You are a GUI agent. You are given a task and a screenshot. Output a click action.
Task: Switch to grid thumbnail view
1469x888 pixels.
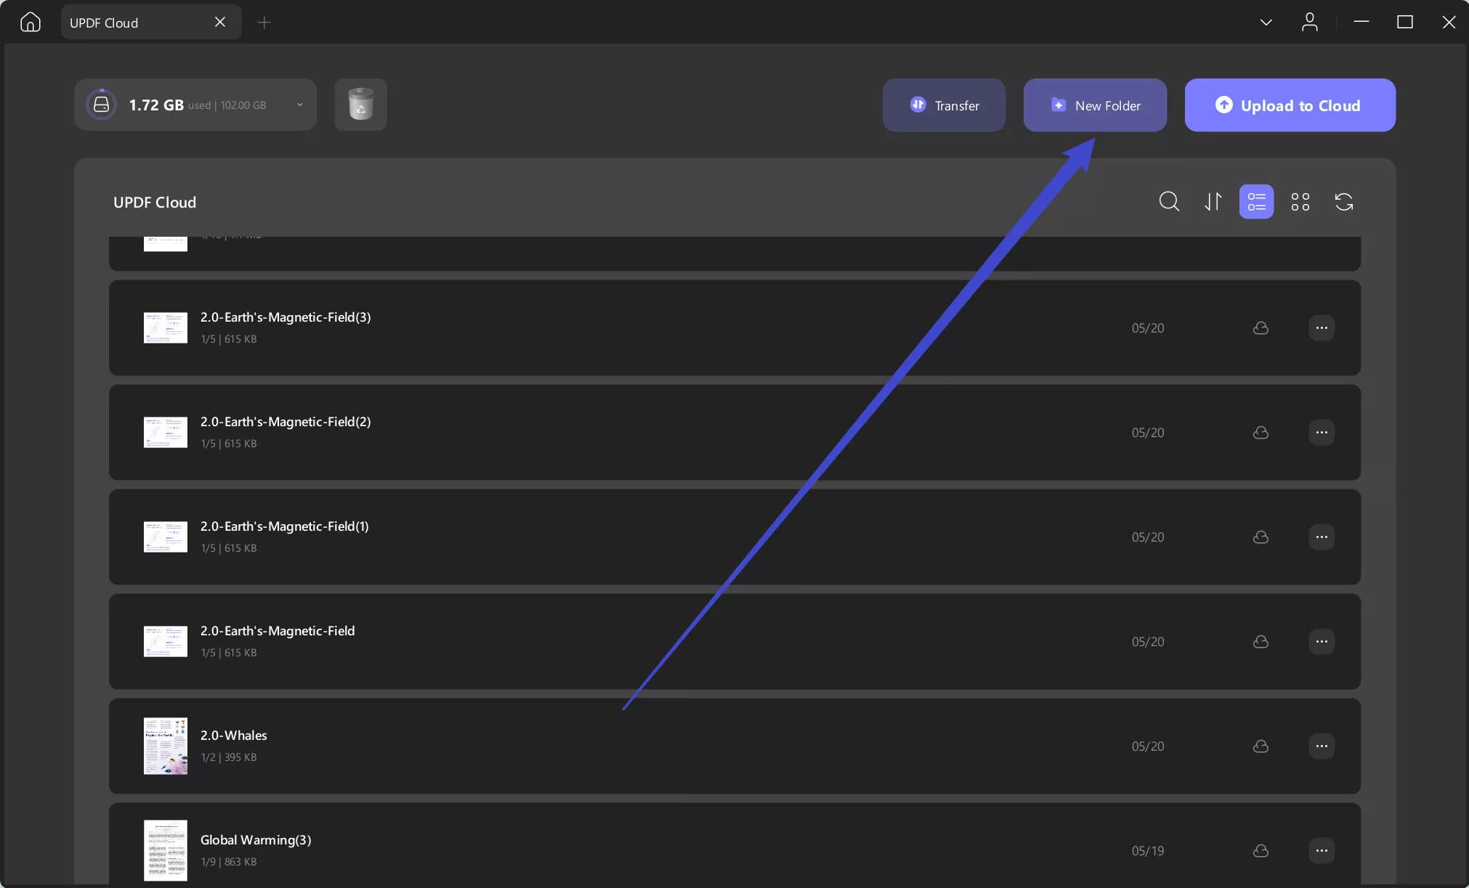click(x=1300, y=201)
